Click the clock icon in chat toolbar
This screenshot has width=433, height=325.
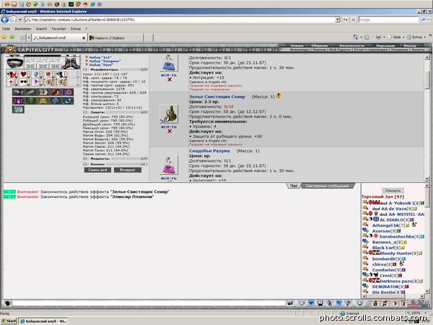click(360, 303)
